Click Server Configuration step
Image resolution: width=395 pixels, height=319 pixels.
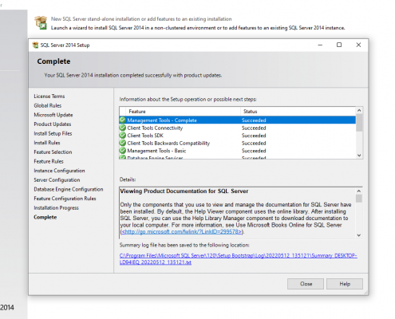coord(57,180)
